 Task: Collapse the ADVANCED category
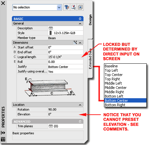click(48, 121)
